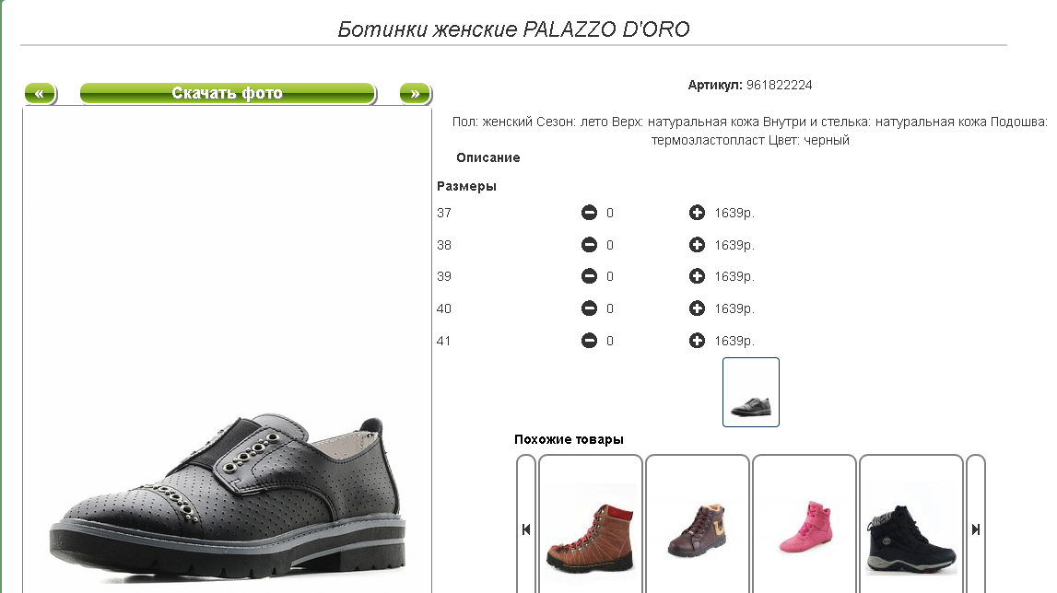Screen dimensions: 1057x593
Task: Decrease quantity for size 39
Action: click(x=589, y=276)
